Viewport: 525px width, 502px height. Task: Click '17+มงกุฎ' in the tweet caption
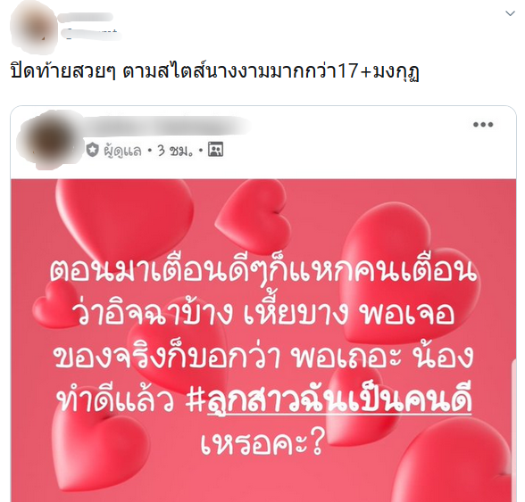(x=378, y=71)
